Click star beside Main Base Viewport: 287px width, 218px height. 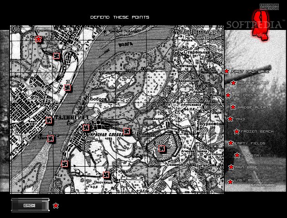click(x=231, y=167)
